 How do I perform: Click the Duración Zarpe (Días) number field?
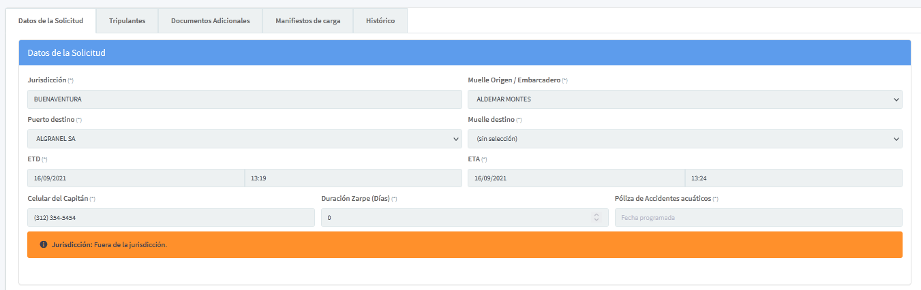(x=453, y=218)
